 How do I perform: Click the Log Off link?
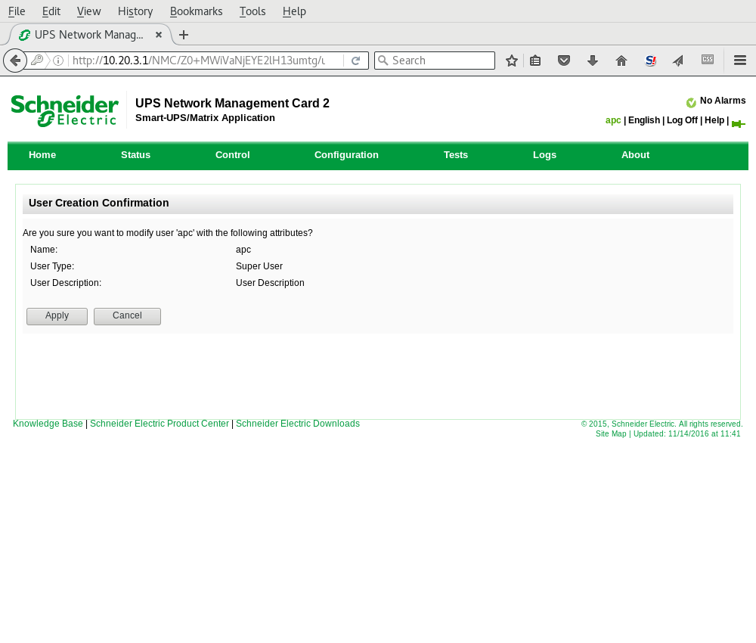tap(682, 120)
